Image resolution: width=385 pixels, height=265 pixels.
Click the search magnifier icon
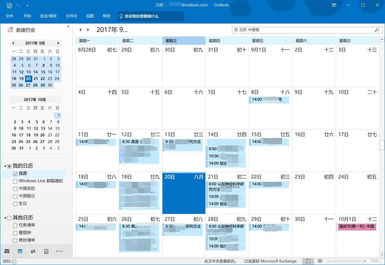[x=377, y=30]
